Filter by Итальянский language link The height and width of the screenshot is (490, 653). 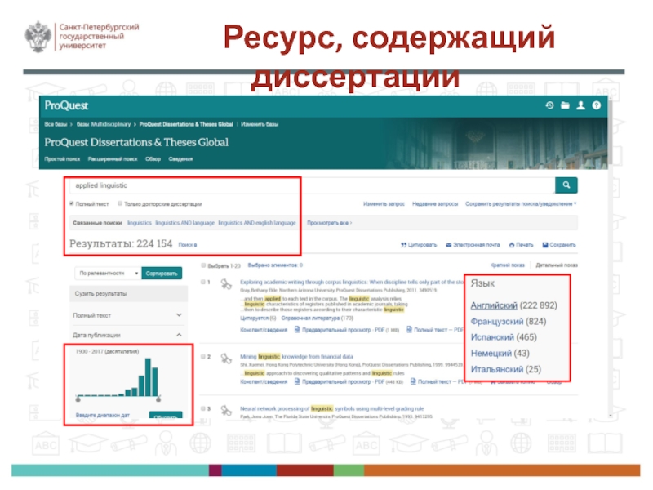point(497,369)
